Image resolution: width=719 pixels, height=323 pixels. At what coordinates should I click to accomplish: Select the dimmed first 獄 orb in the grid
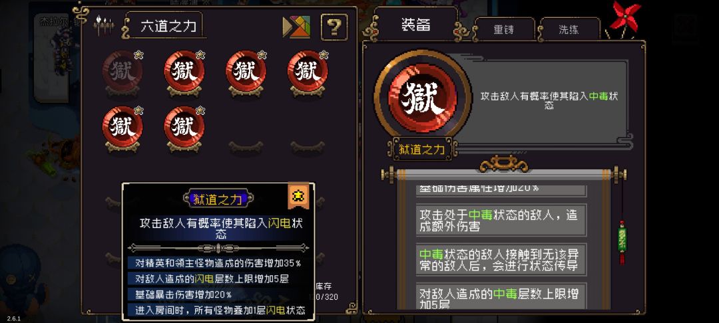pyautogui.click(x=122, y=71)
